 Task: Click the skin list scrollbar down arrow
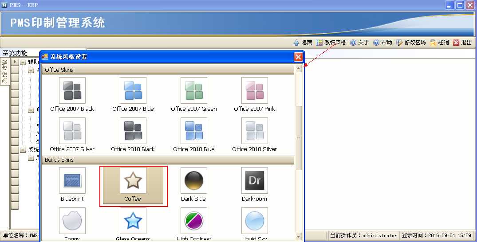click(299, 236)
